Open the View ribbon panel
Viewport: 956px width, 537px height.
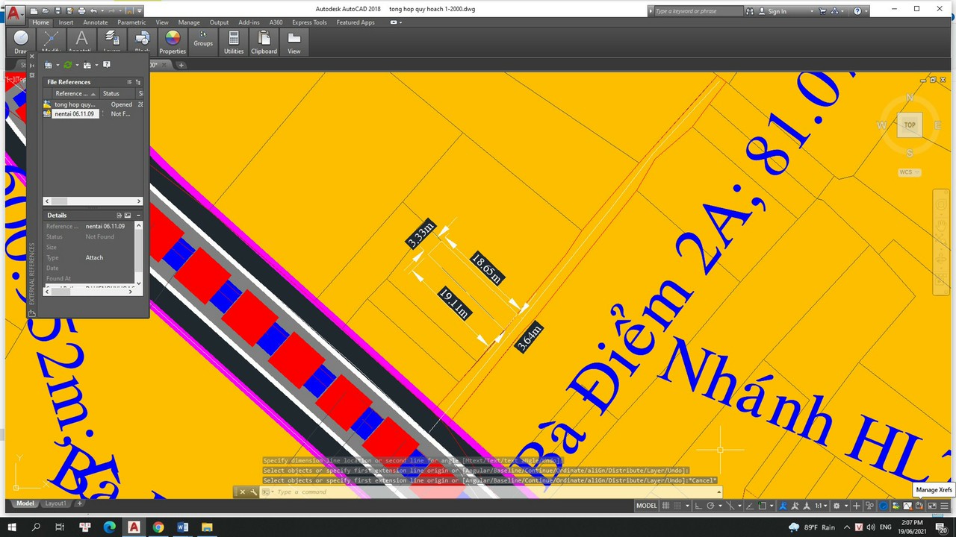point(294,42)
